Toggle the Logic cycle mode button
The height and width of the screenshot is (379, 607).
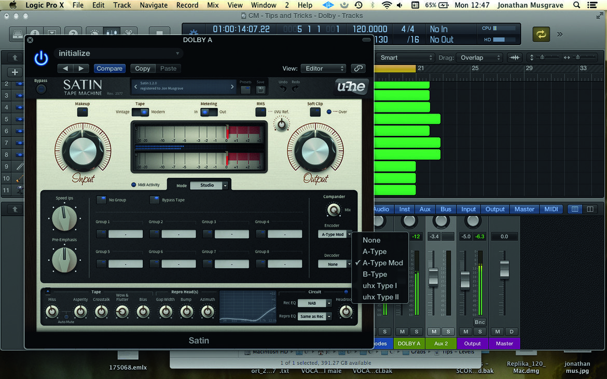pos(541,34)
